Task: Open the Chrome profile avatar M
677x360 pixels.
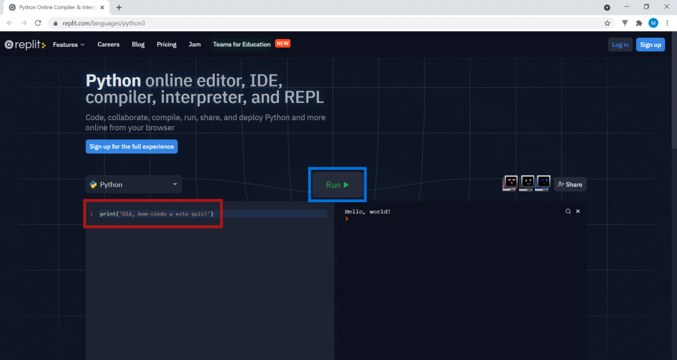Action: (x=653, y=23)
